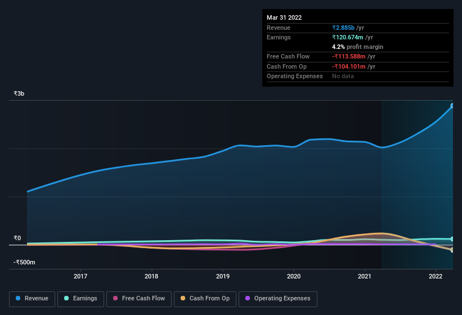Toggle the Earnings series legend button
462x315 pixels.
[x=80, y=299]
